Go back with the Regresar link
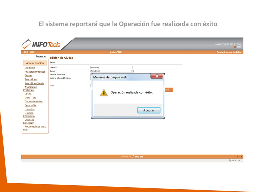Viewport: 256px width, 192px height. 41,56
